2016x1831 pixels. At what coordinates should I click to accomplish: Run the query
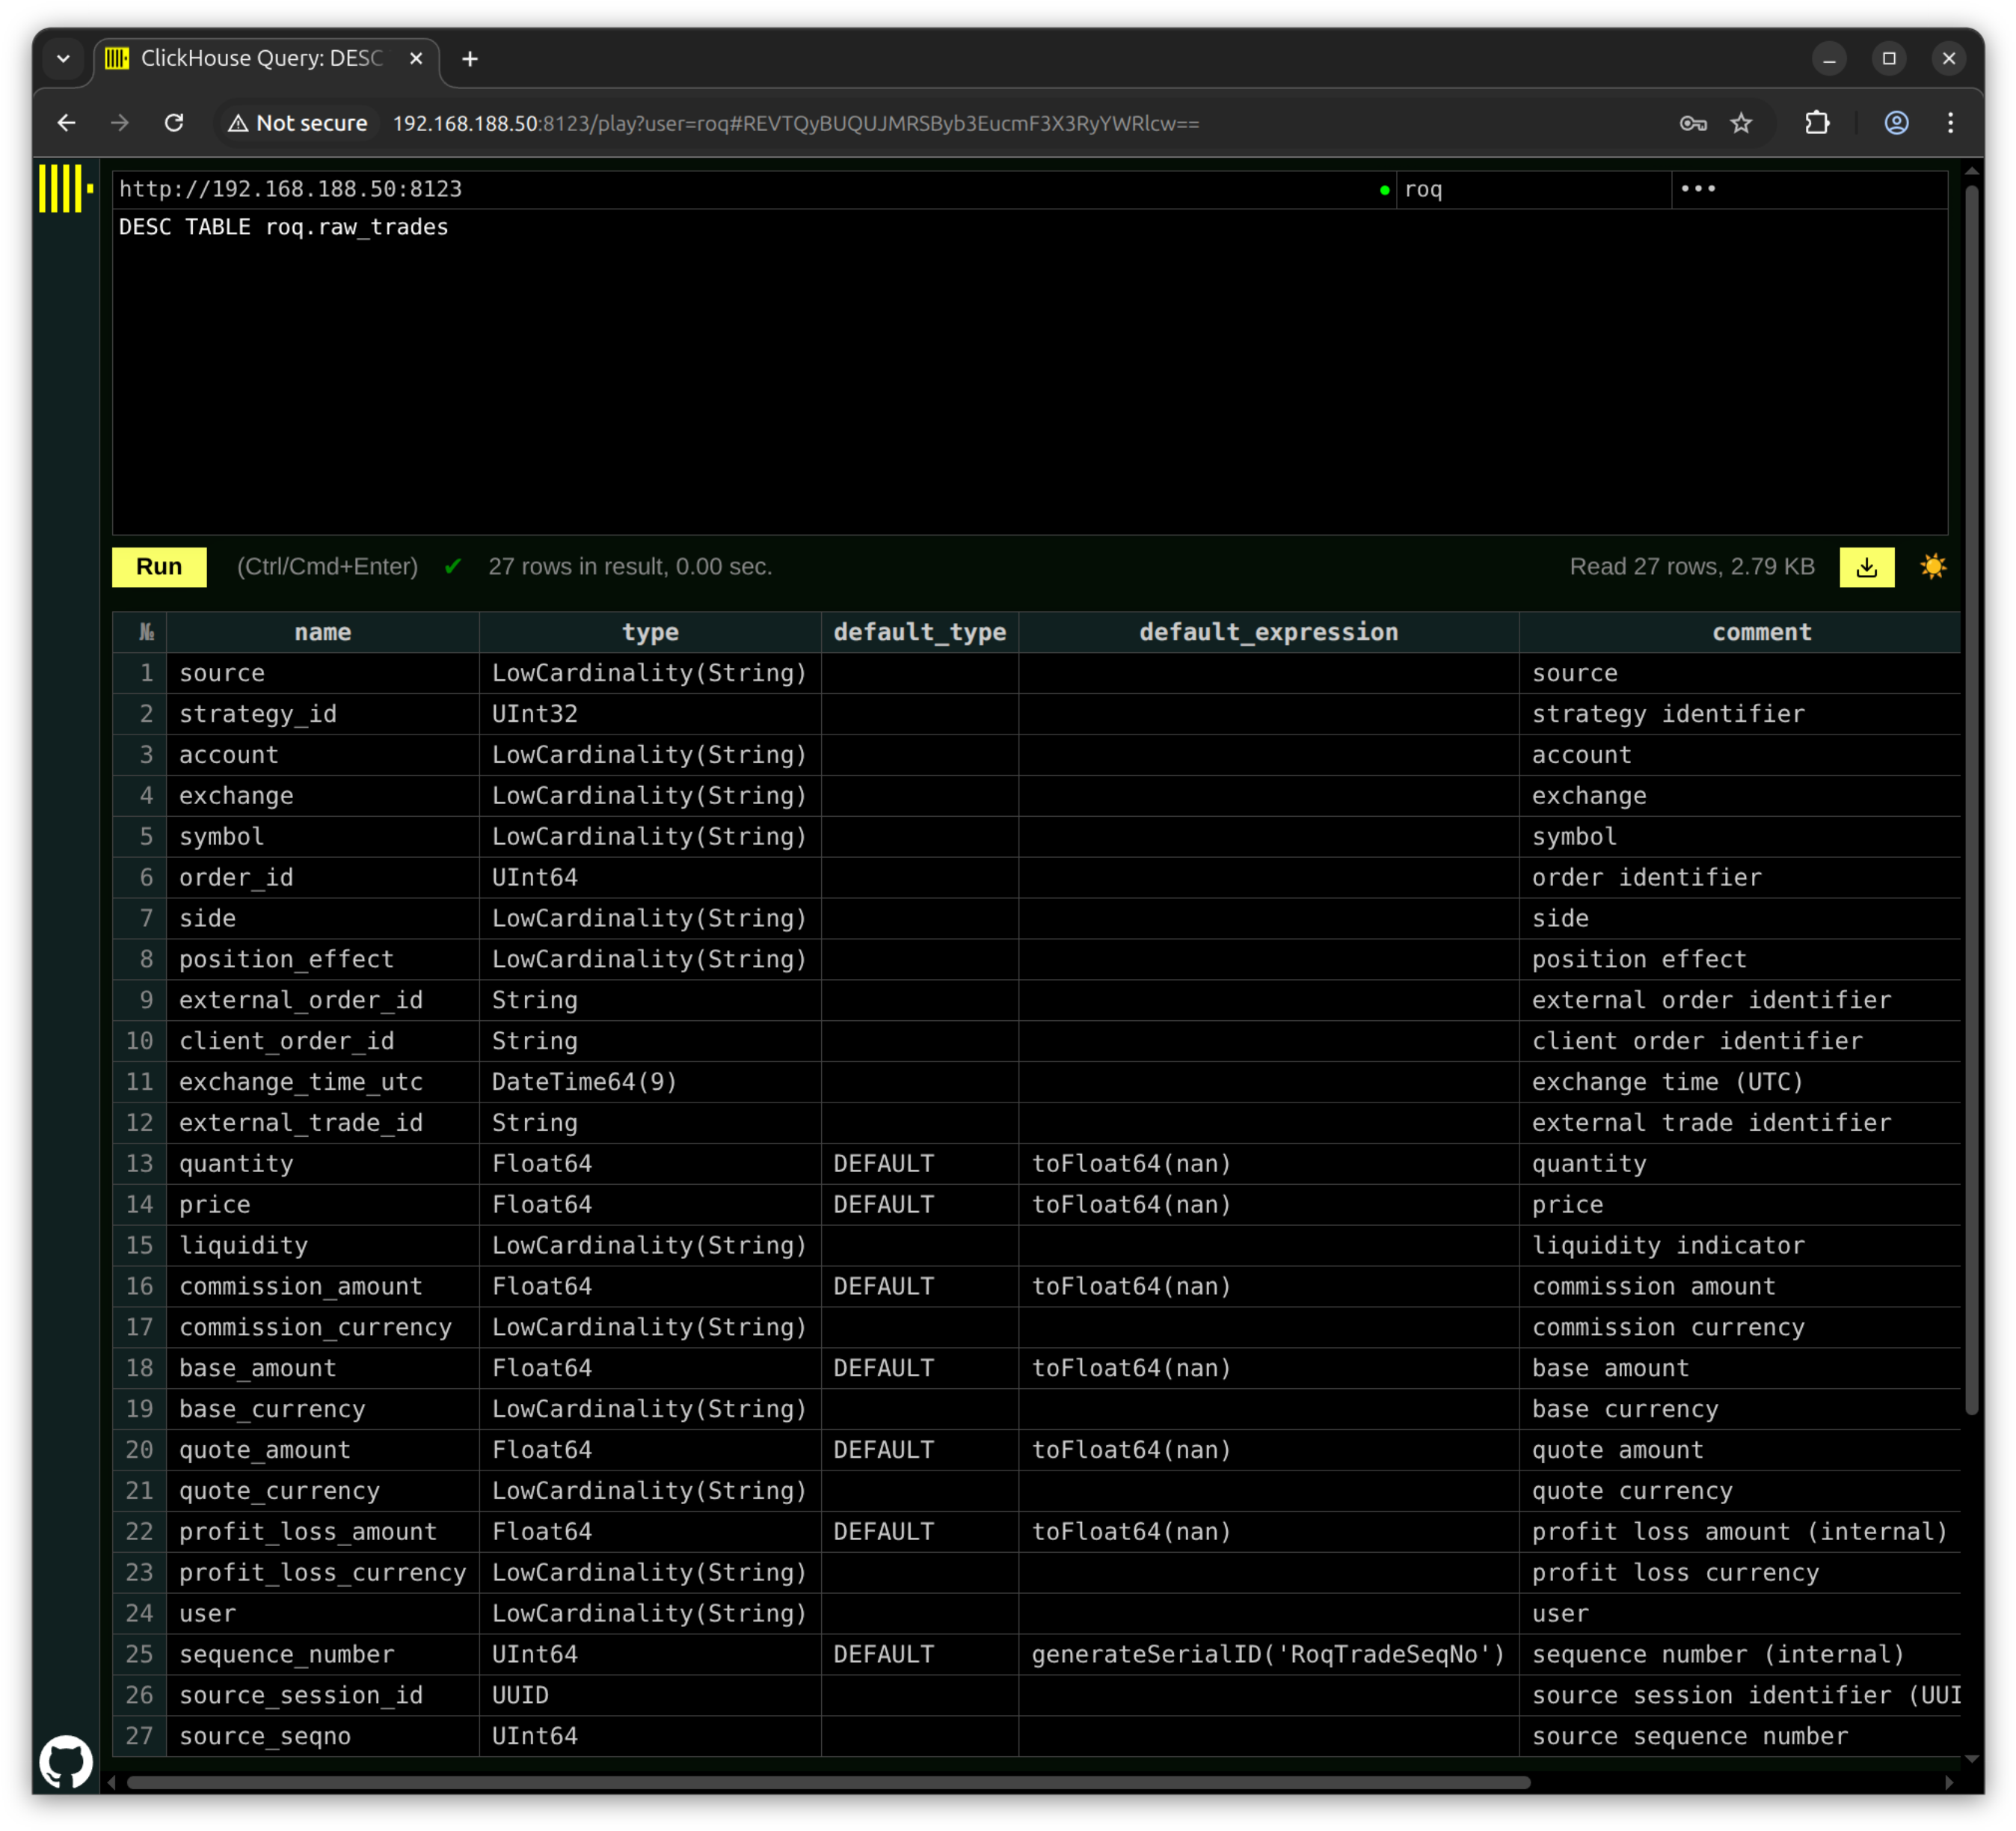(x=159, y=567)
